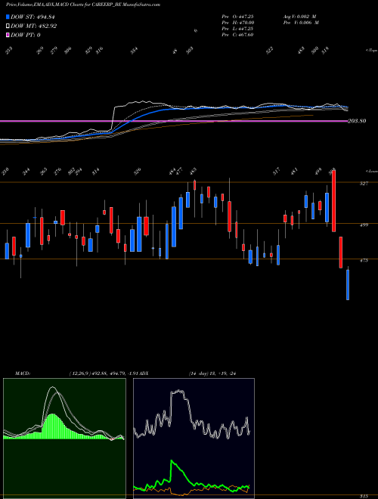Click the 475 price axis label

(x=364, y=260)
